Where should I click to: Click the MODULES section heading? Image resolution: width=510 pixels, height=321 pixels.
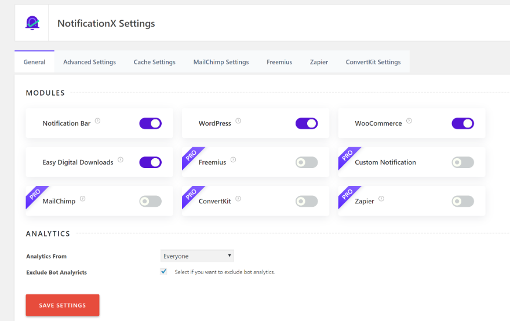tap(45, 93)
